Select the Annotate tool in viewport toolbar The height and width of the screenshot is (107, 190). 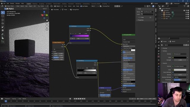point(3,34)
